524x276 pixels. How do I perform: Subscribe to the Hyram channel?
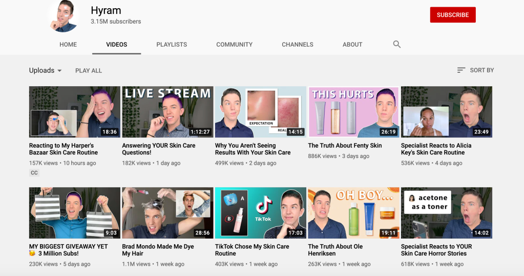tap(453, 15)
